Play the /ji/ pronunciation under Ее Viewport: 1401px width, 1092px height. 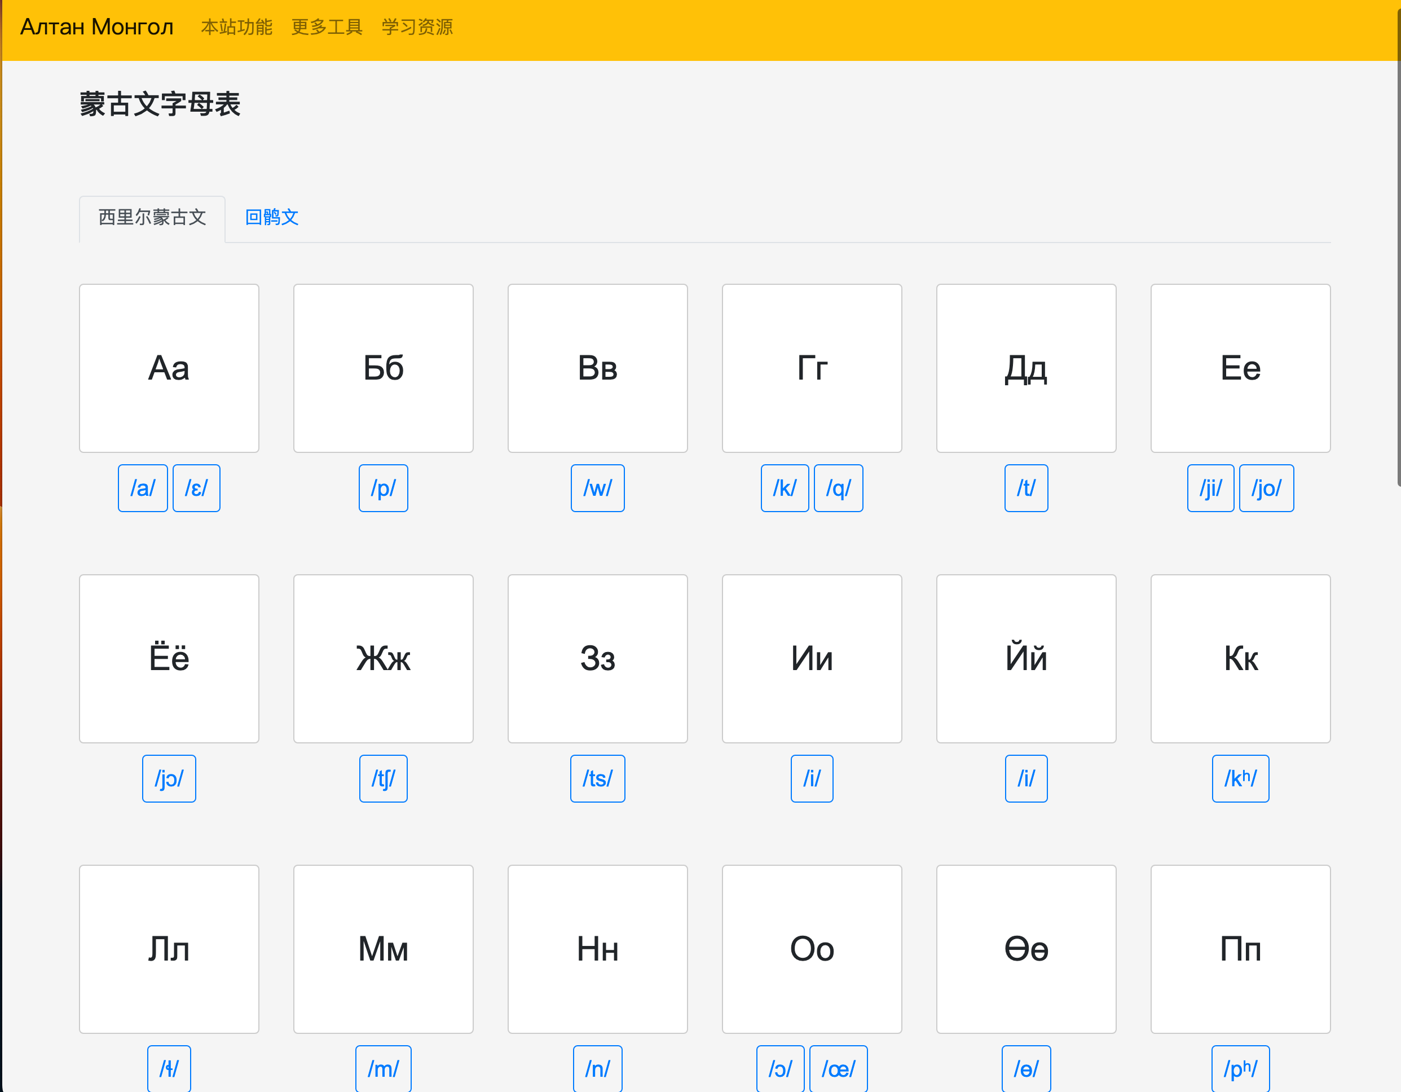tap(1210, 488)
